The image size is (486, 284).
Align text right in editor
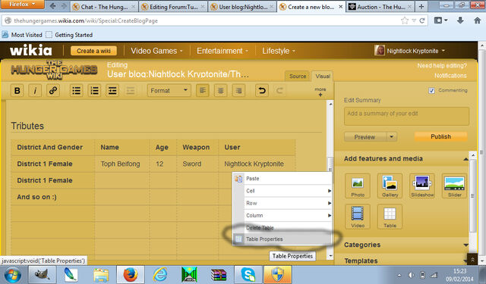(x=238, y=91)
